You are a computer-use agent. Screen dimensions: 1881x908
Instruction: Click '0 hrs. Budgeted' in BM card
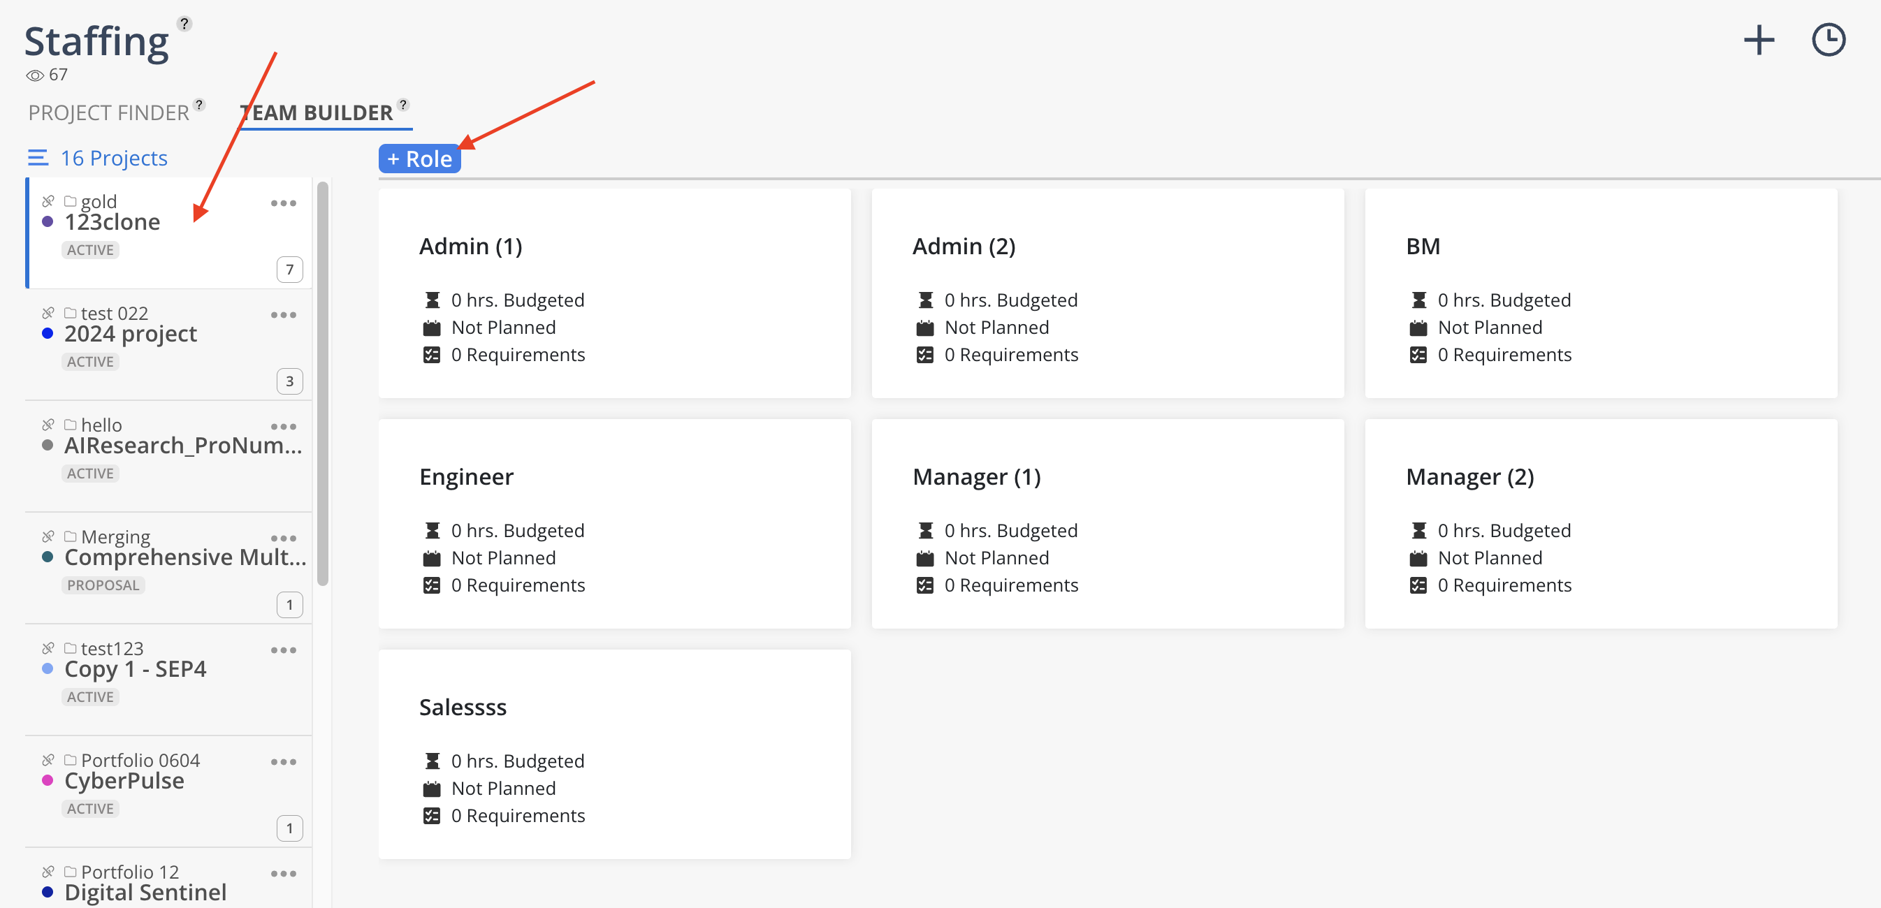[x=1504, y=300]
